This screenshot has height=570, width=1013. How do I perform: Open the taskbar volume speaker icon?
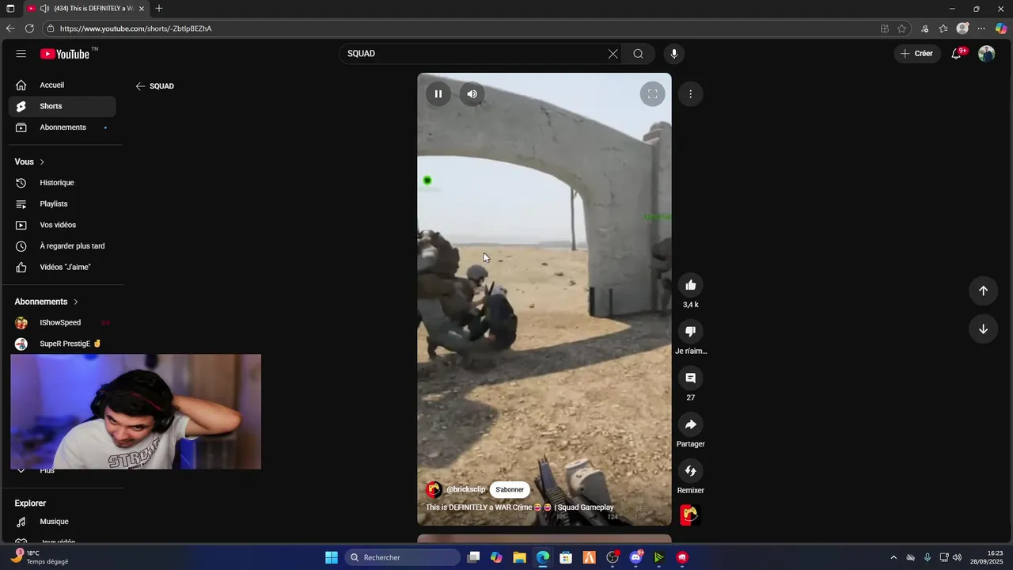958,557
